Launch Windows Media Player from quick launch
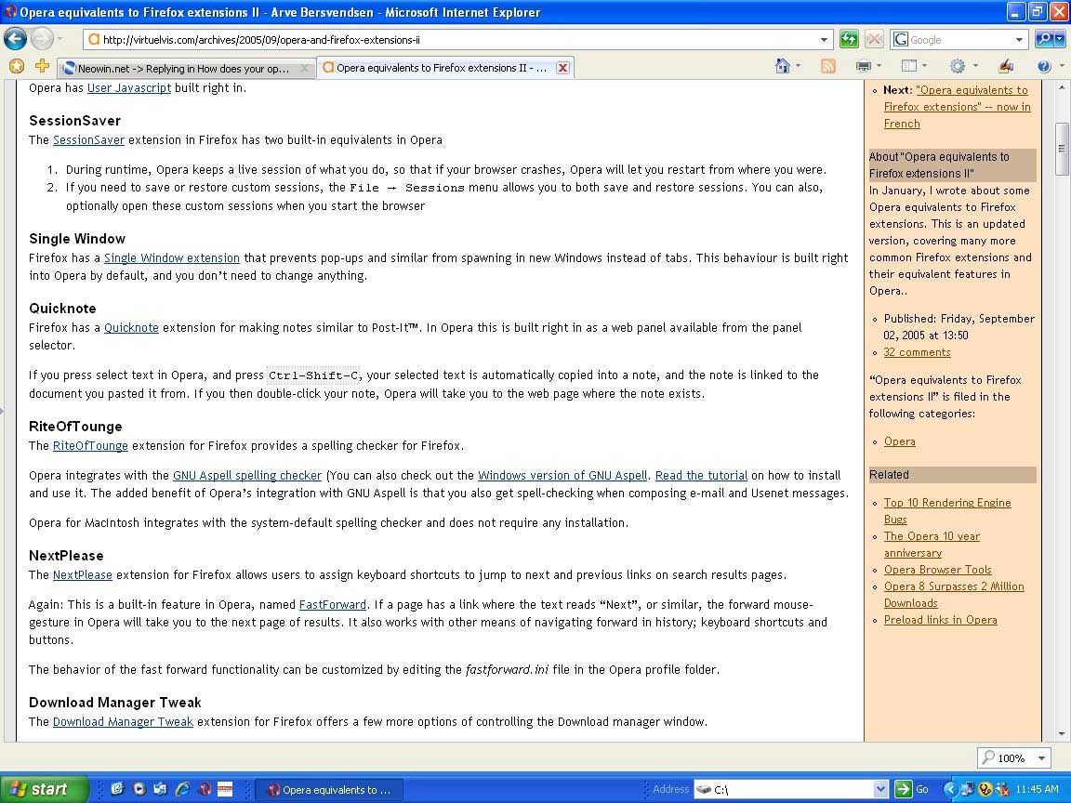1071x803 pixels. (139, 789)
